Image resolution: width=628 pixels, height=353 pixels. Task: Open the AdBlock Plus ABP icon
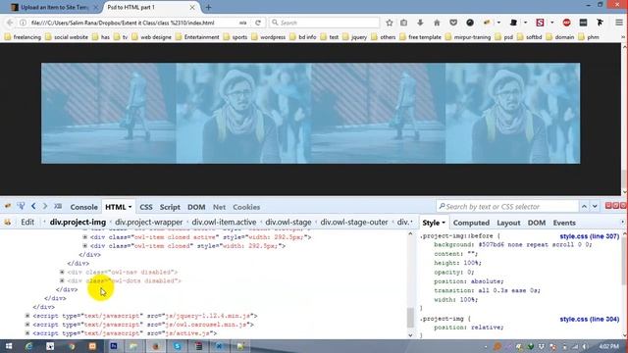point(566,23)
